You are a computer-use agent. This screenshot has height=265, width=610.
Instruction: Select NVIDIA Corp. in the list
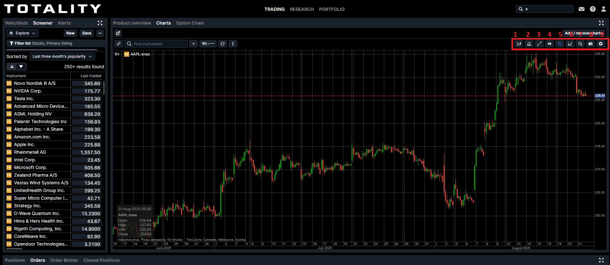point(54,91)
